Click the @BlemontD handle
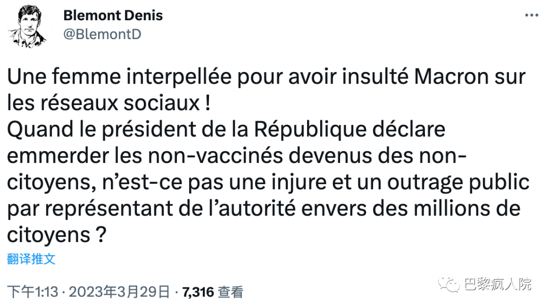Screen dimensions: 549x308 point(102,34)
